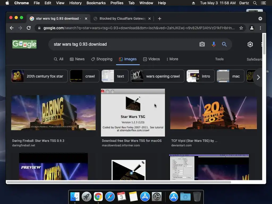
Task: Switch to the News results tab
Action: coord(77,59)
